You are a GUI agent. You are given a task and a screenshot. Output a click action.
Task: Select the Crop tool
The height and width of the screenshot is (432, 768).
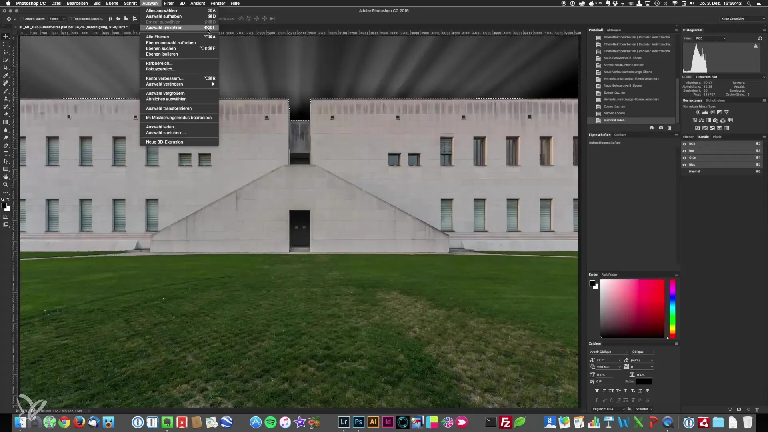tap(6, 68)
